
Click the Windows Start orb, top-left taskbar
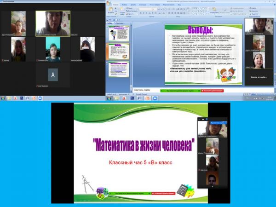click(x=4, y=98)
